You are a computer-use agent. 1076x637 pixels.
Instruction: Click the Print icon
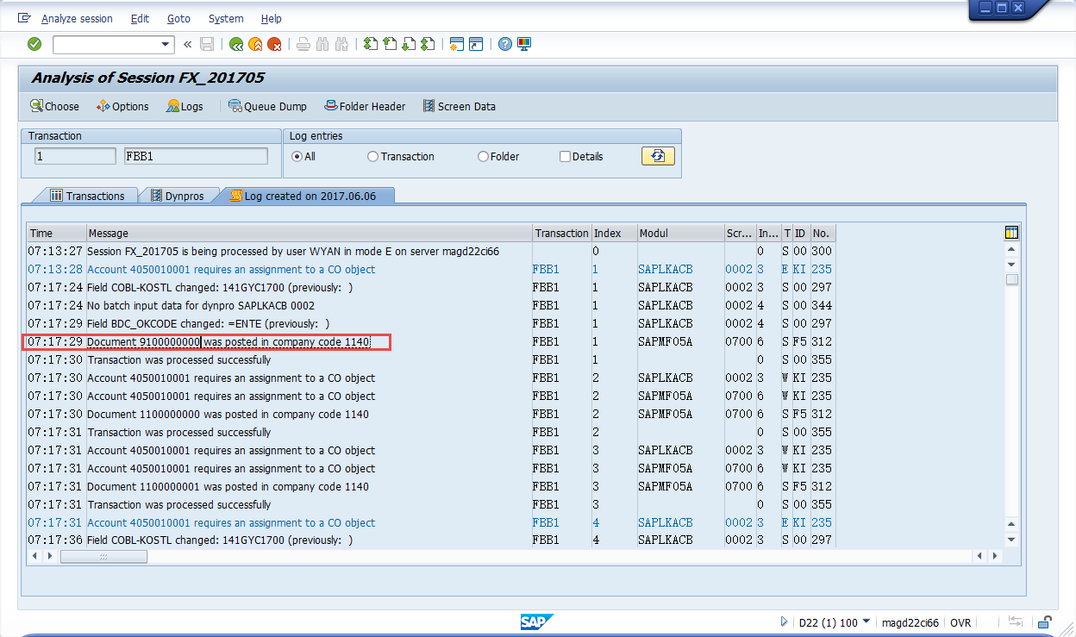point(303,44)
